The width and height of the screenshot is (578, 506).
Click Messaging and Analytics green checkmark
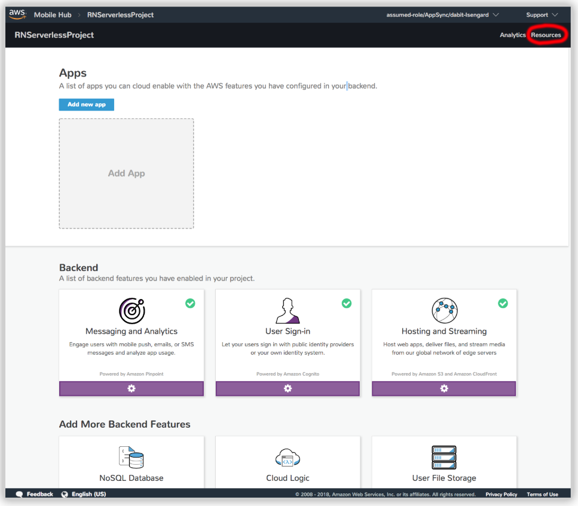pyautogui.click(x=190, y=303)
